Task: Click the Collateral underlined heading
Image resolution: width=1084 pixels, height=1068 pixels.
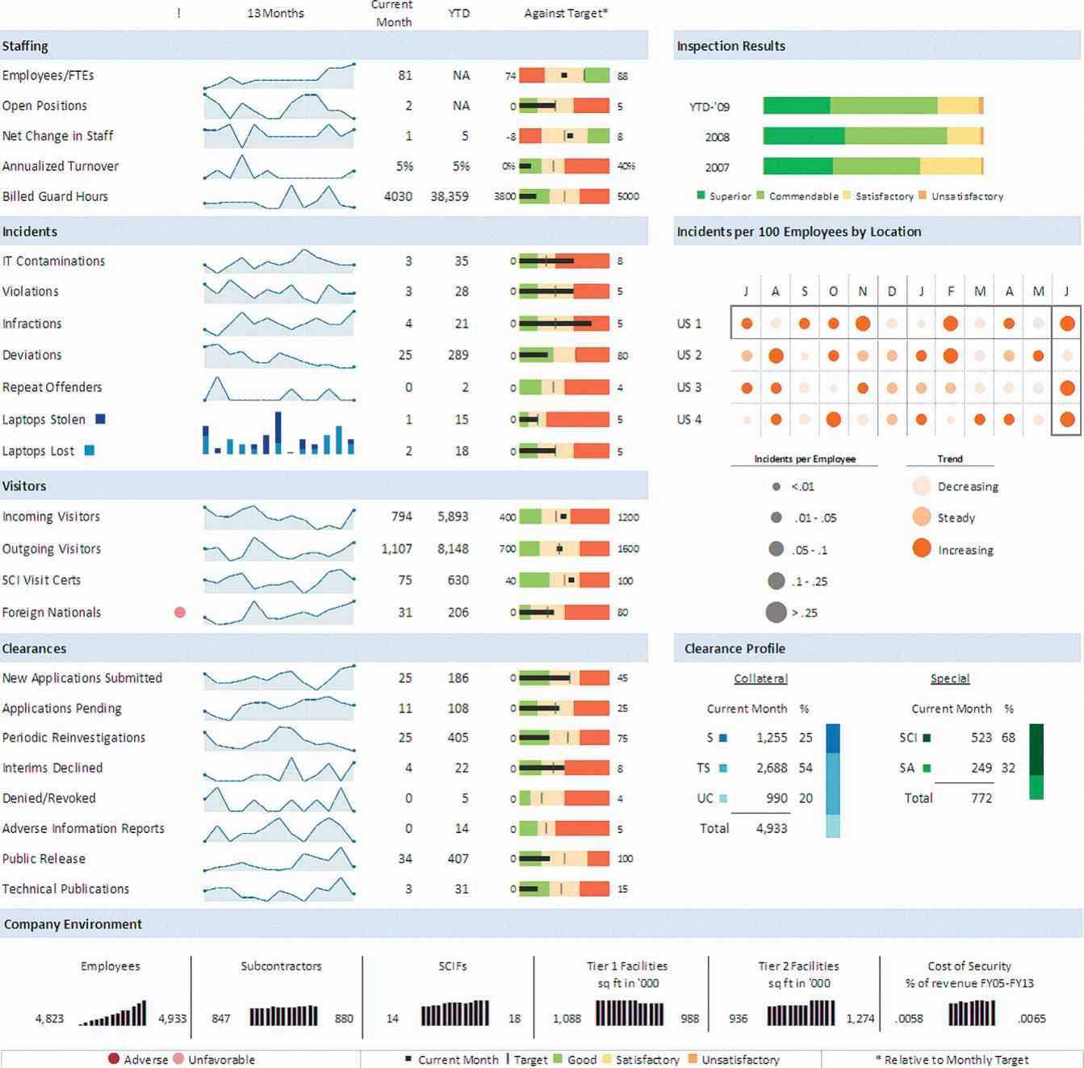Action: click(760, 678)
